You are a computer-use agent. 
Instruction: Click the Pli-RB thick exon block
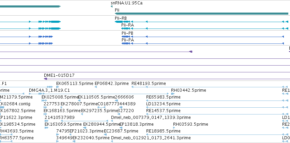119,22
